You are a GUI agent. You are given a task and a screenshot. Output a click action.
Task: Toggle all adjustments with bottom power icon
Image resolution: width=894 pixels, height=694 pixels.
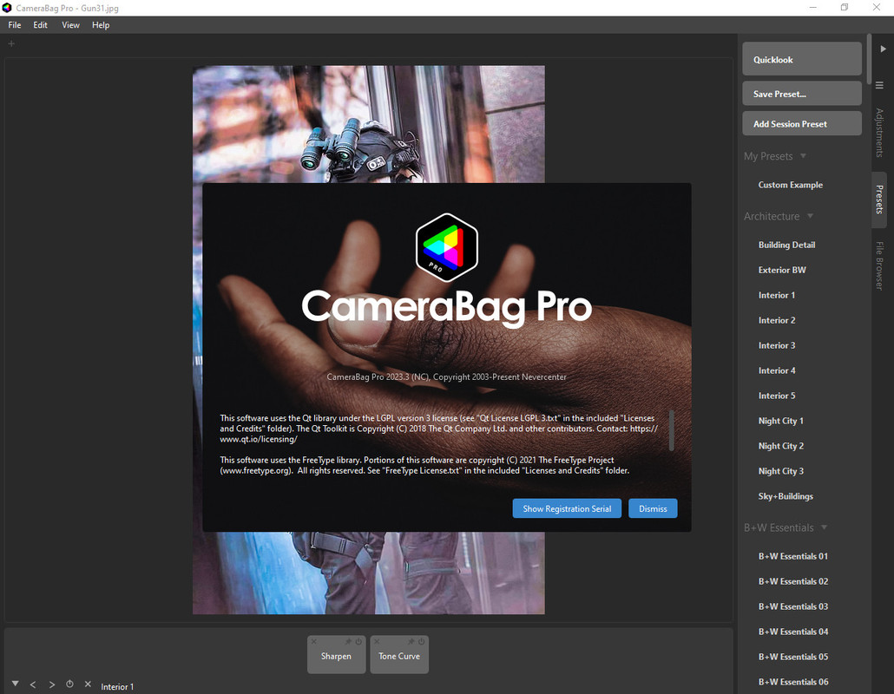point(69,684)
